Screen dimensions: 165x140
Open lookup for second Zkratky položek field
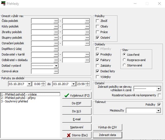87,32
